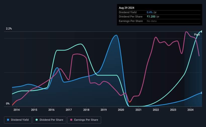Select the 2014 x-axis label
206x127 pixels.
(x=17, y=110)
